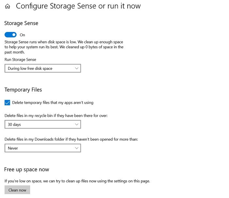Click the 'Free up space now' heading
229x198 pixels.
(x=26, y=170)
